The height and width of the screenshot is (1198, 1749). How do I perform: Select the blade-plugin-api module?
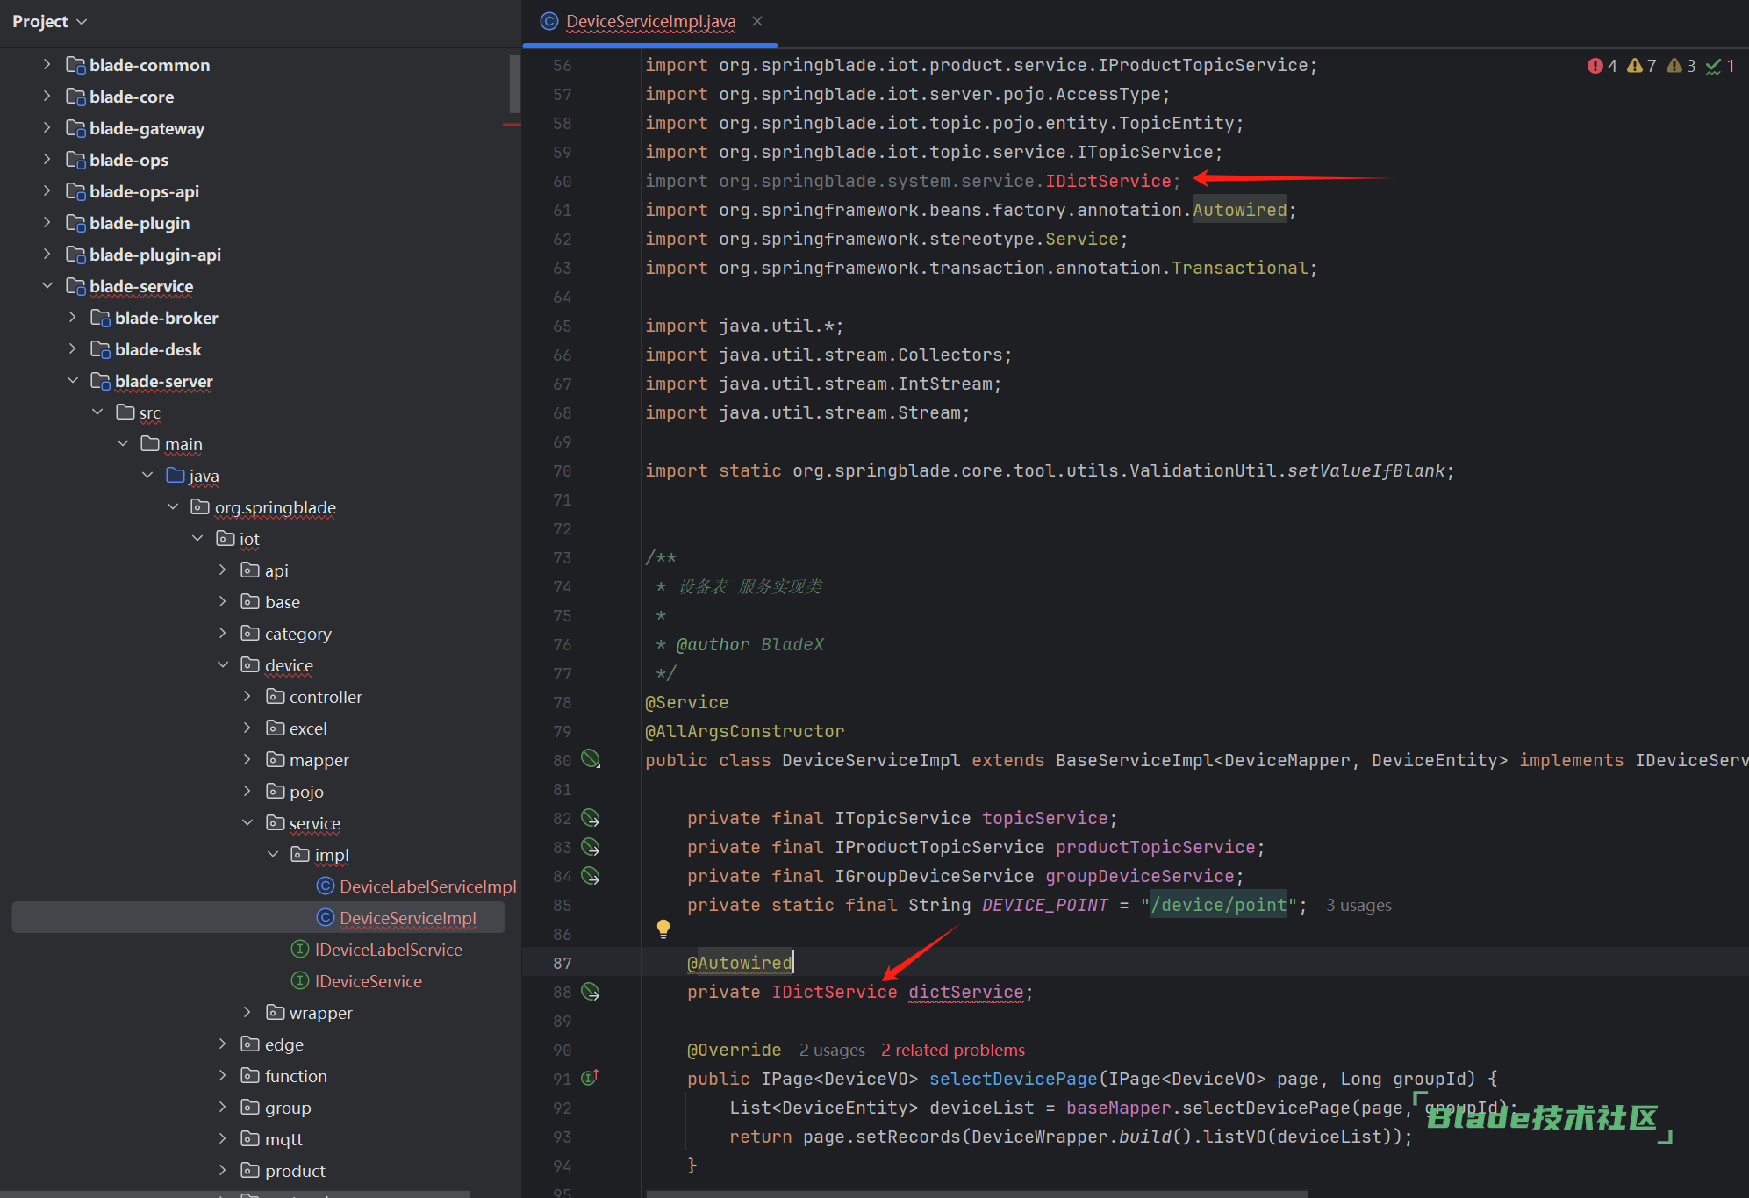(154, 255)
